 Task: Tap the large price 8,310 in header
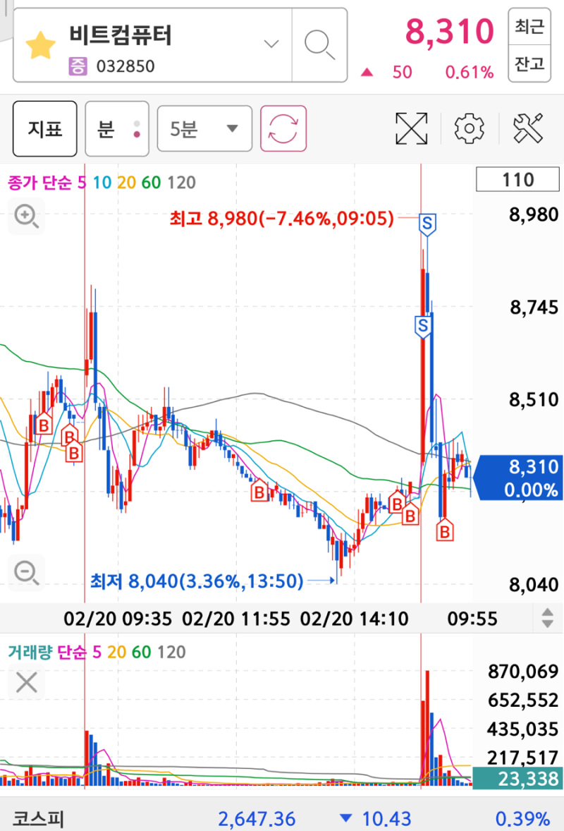pyautogui.click(x=450, y=31)
